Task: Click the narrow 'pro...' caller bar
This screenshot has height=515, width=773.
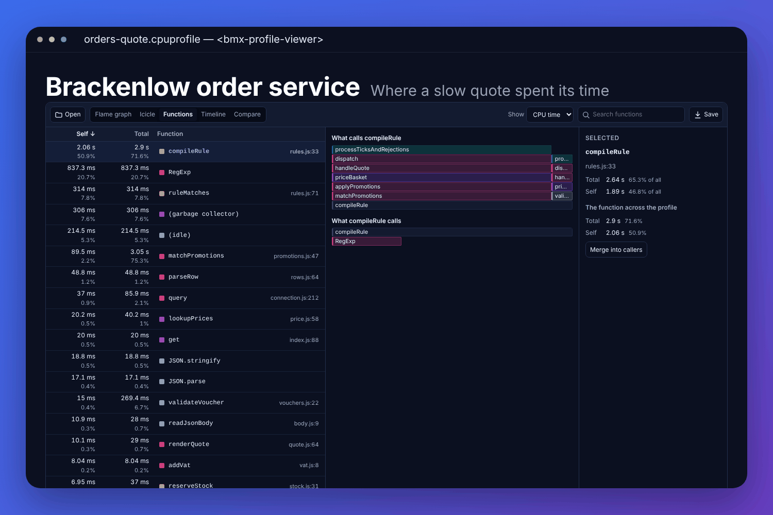Action: 562,159
